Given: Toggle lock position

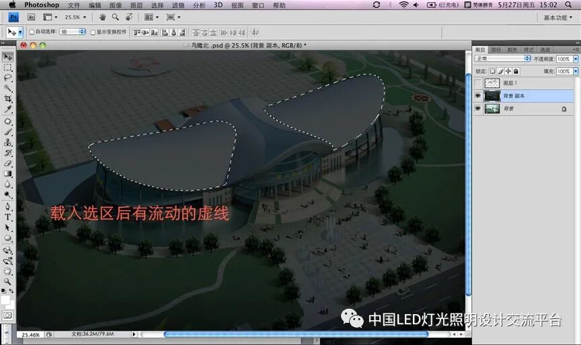Looking at the screenshot, I should pyautogui.click(x=508, y=71).
